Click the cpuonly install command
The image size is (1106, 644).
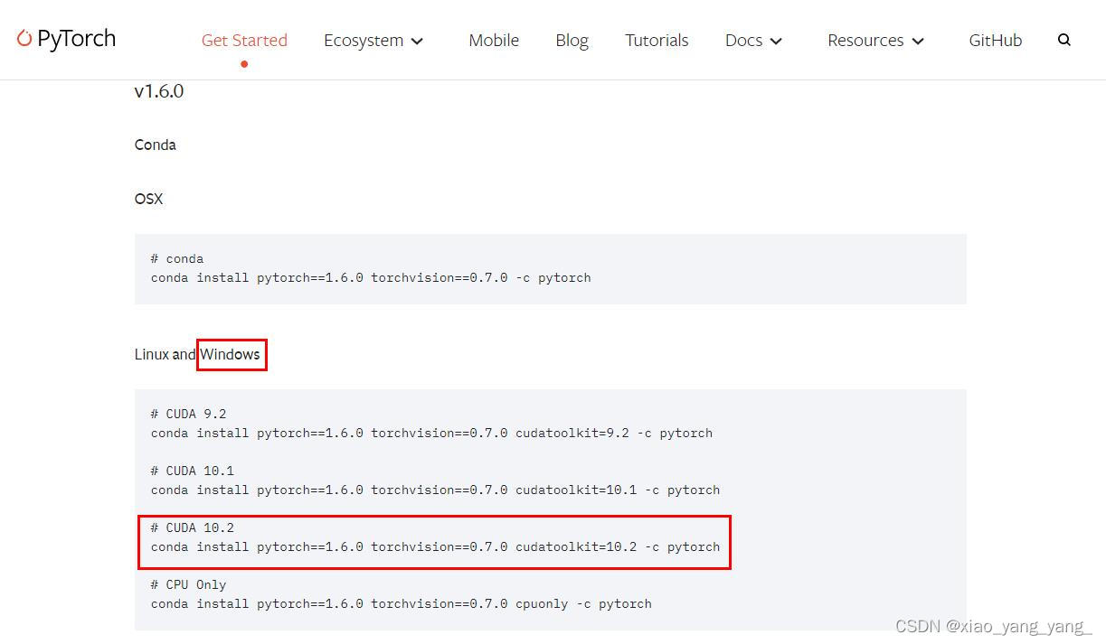tap(401, 604)
